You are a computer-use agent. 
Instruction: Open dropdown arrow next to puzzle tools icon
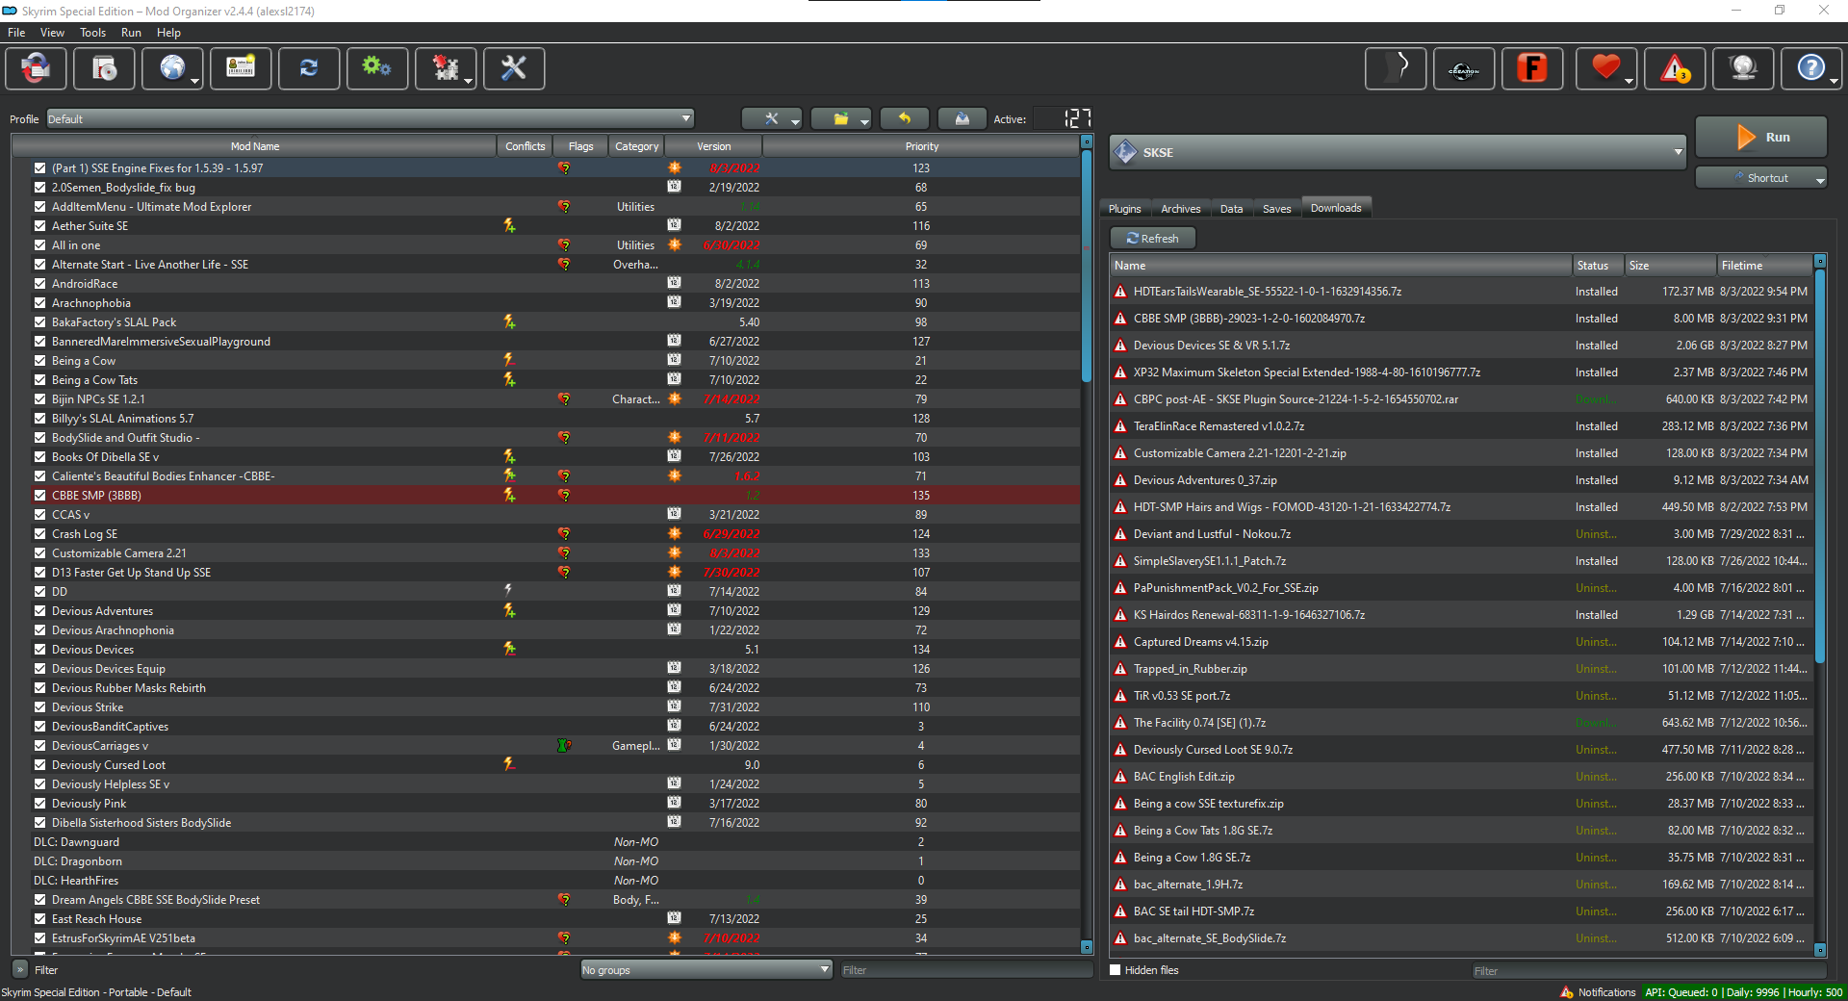pos(469,81)
